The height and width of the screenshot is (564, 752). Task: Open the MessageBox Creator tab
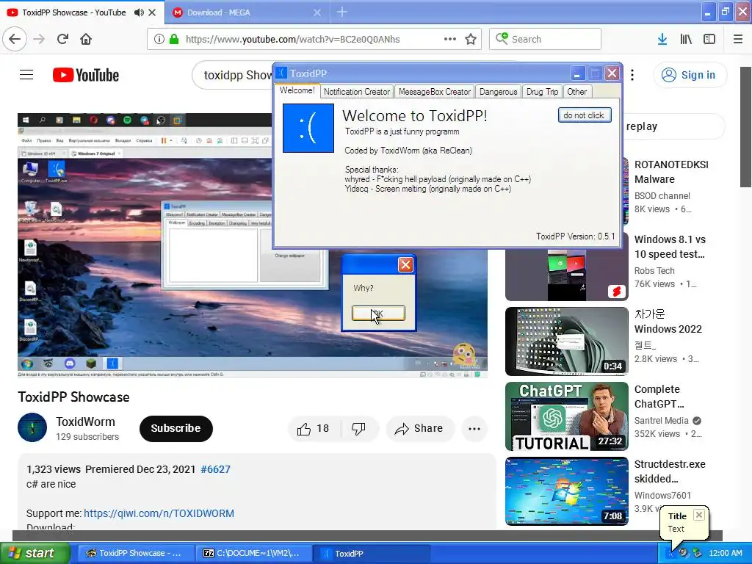coord(435,92)
